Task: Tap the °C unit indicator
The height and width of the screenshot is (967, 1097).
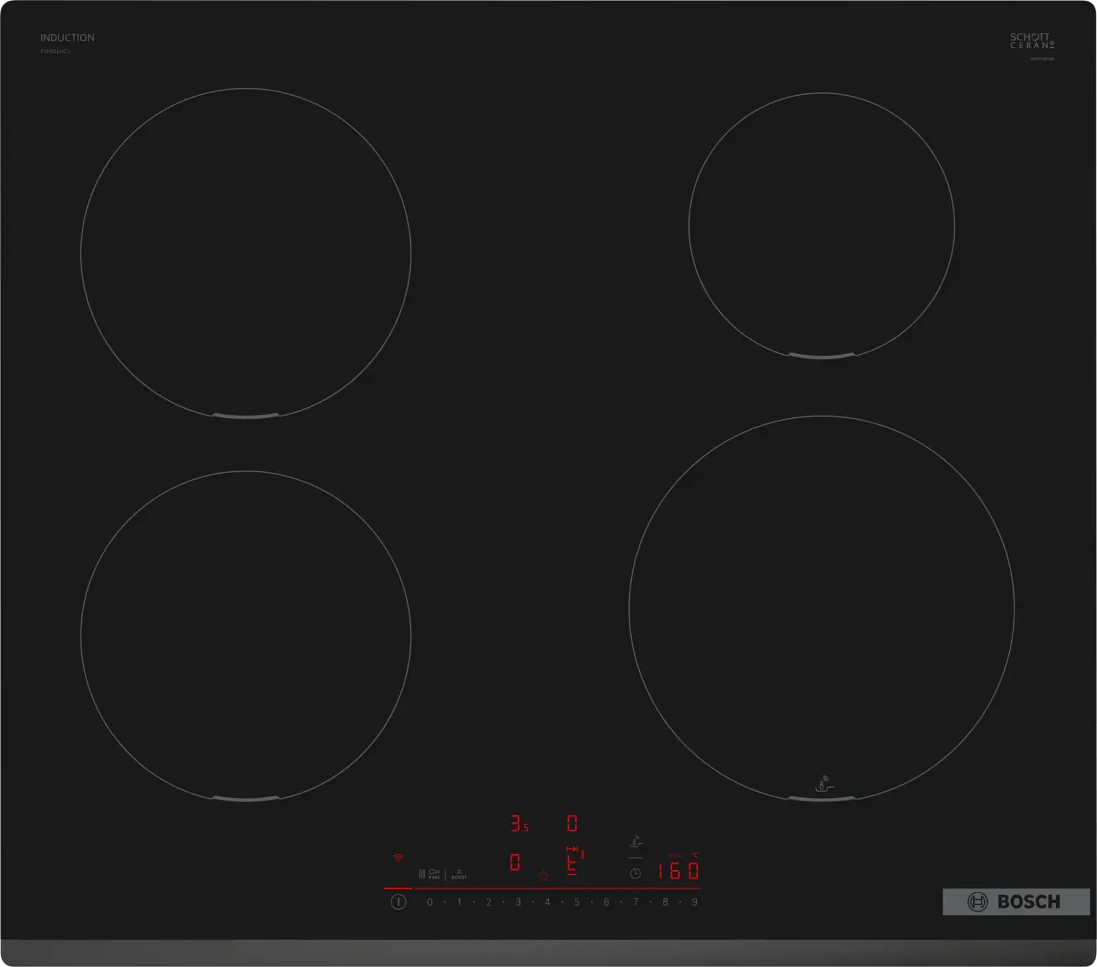Action: click(694, 855)
